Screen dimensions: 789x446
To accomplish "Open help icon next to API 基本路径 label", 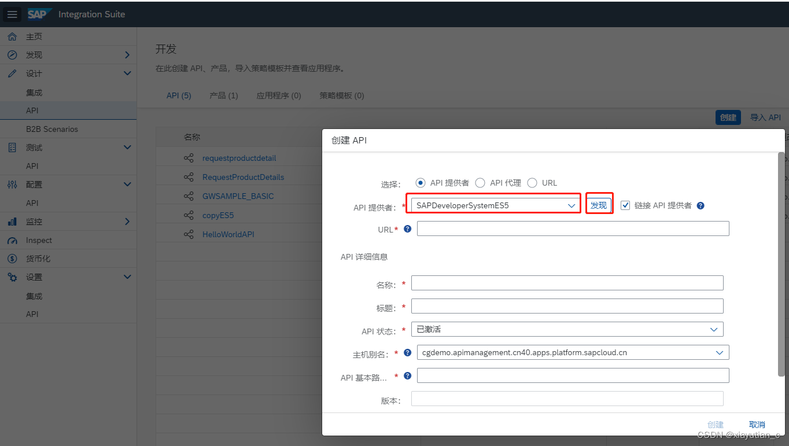I will click(x=407, y=375).
